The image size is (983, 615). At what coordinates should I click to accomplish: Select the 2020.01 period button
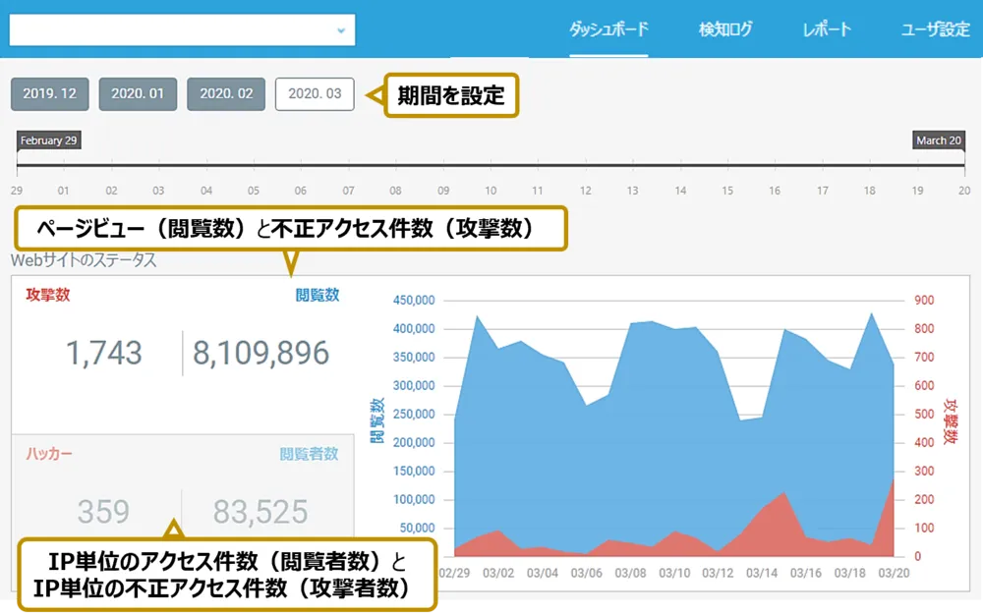(x=138, y=93)
